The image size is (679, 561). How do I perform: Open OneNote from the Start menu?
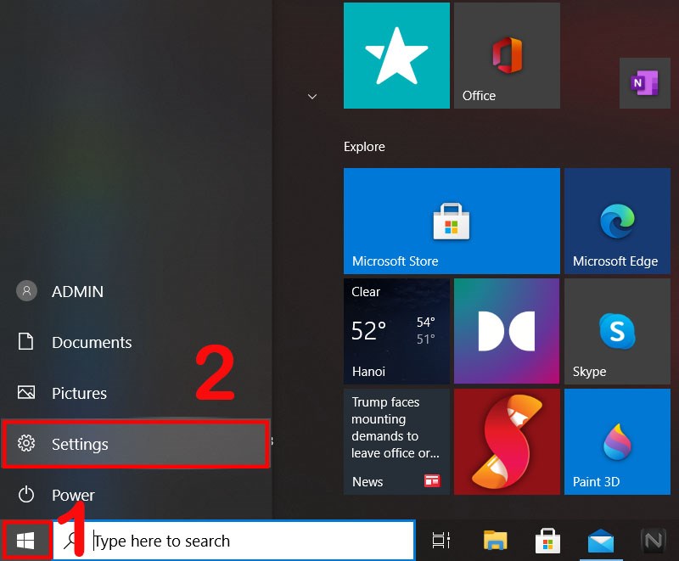point(644,82)
